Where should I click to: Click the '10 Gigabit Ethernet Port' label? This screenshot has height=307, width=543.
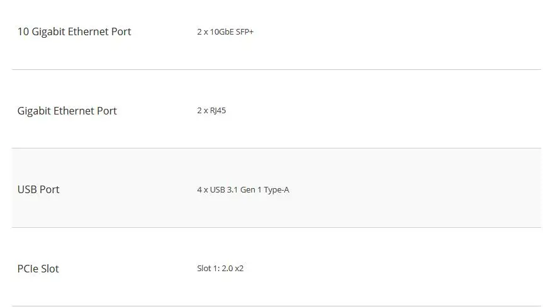[x=74, y=32]
